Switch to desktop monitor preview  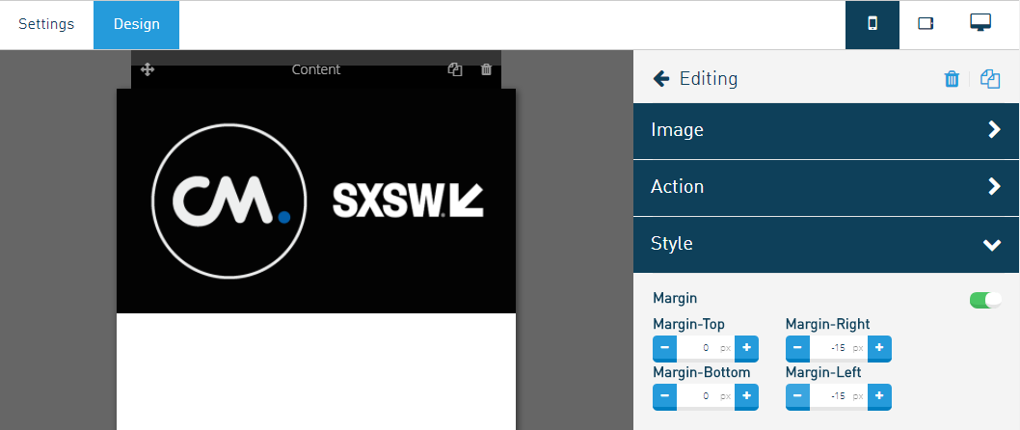coord(980,23)
